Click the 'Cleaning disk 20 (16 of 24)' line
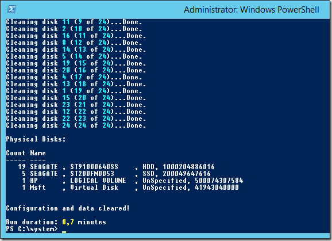The height and width of the screenshot is (241, 332). 76,70
